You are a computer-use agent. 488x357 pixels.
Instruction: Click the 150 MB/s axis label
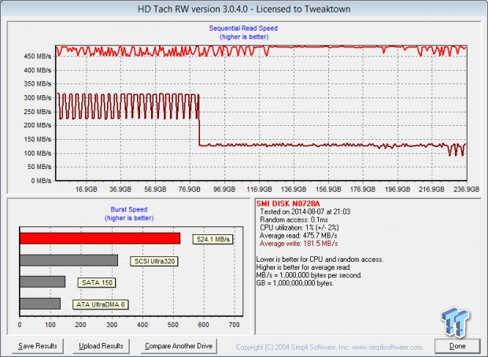37,139
